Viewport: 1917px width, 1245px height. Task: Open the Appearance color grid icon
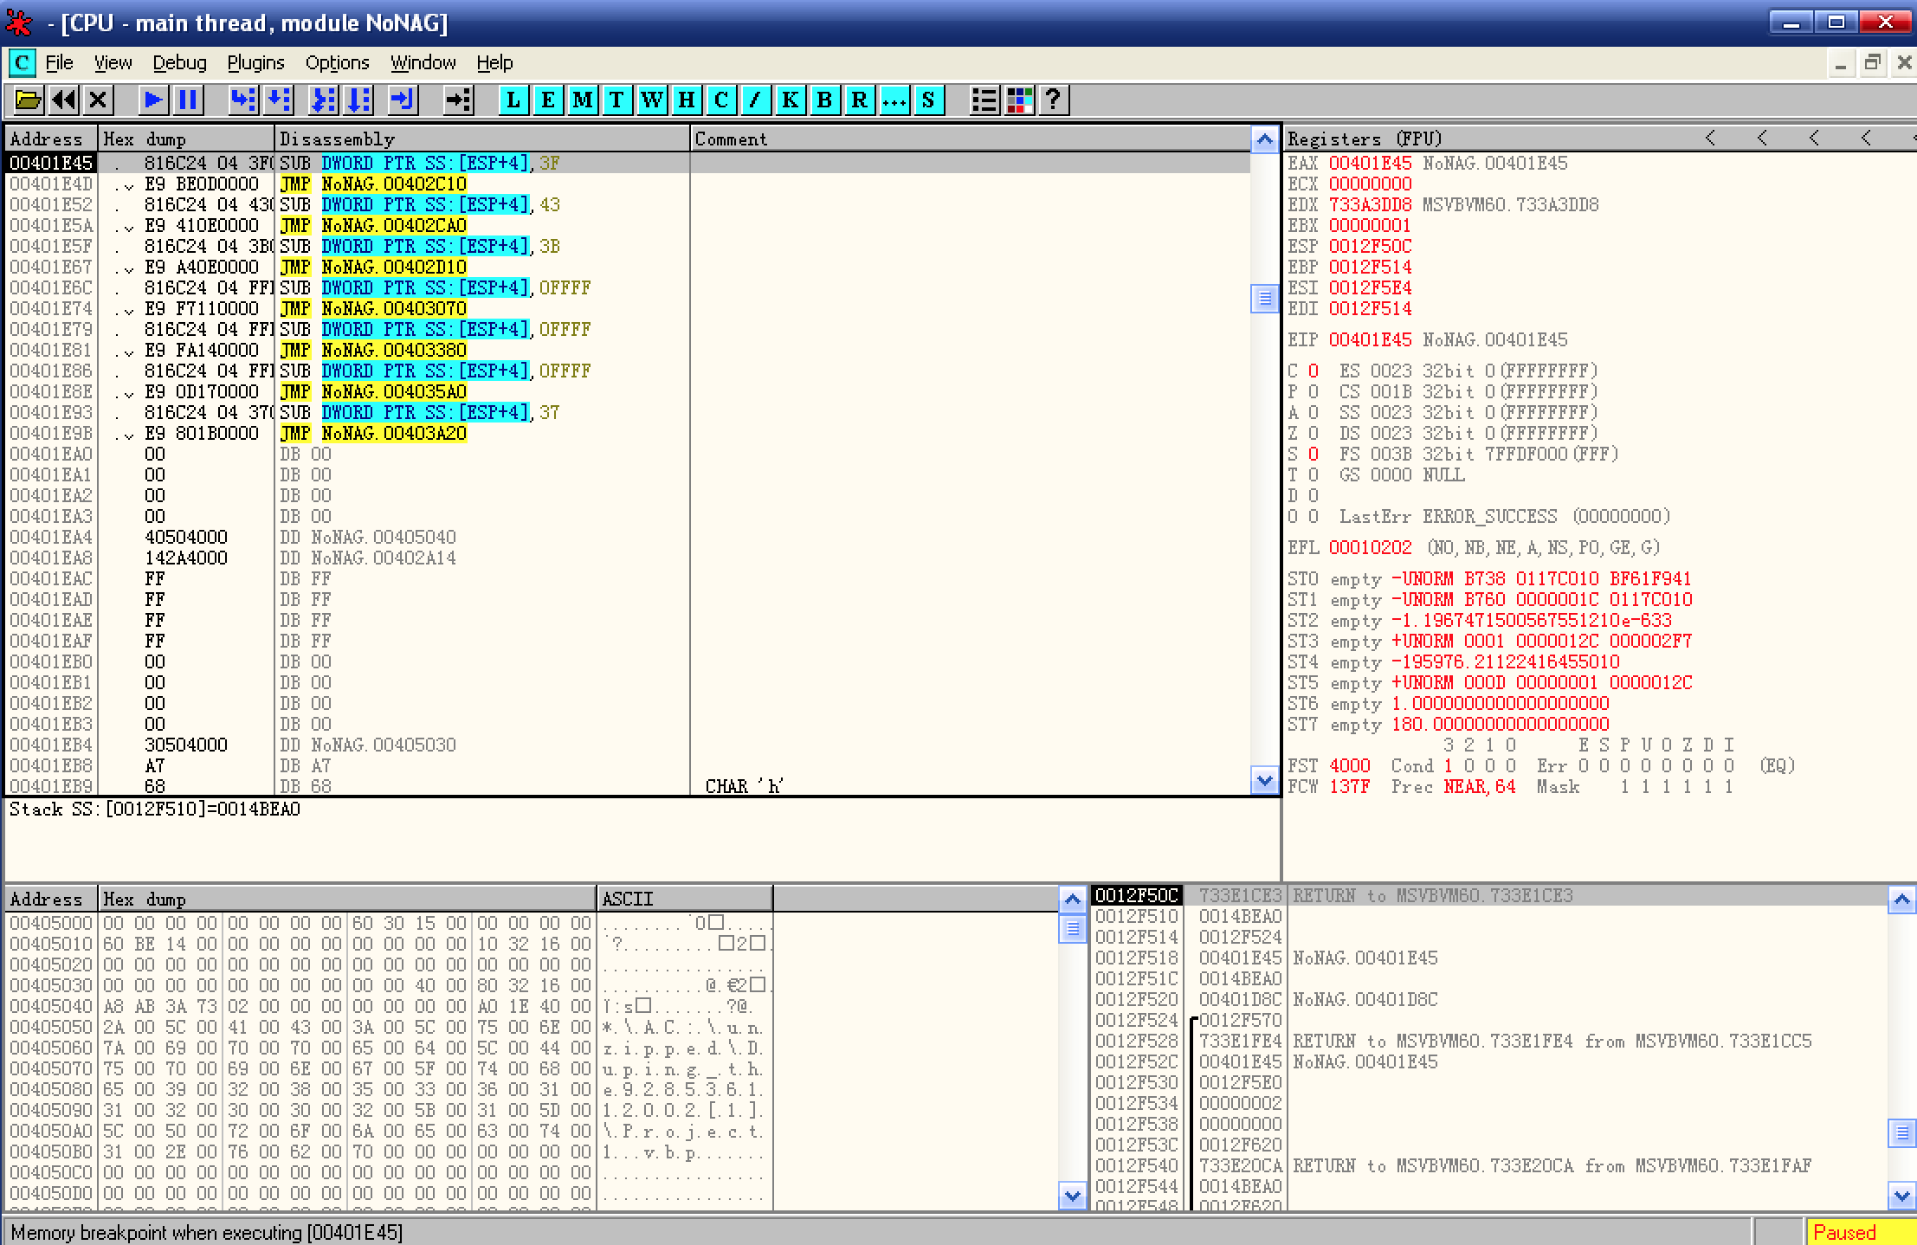tap(1019, 100)
